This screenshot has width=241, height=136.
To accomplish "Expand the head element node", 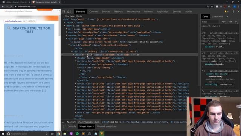I will tap(64, 23).
